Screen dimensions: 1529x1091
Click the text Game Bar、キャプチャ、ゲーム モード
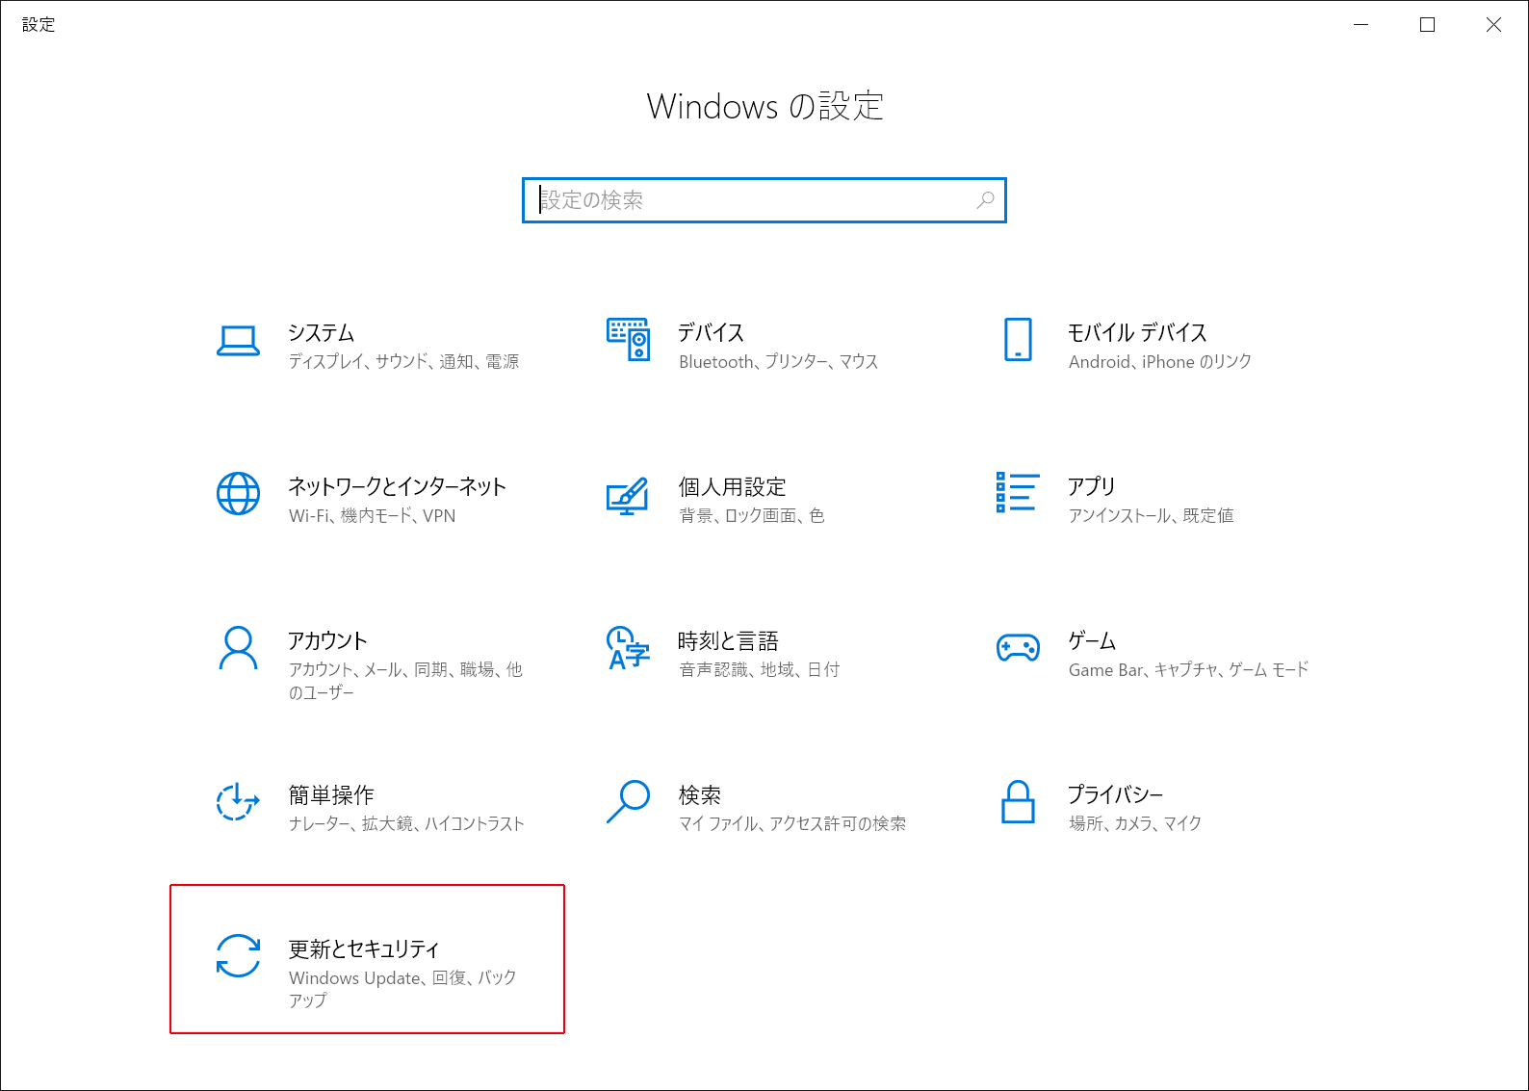[x=1188, y=670]
